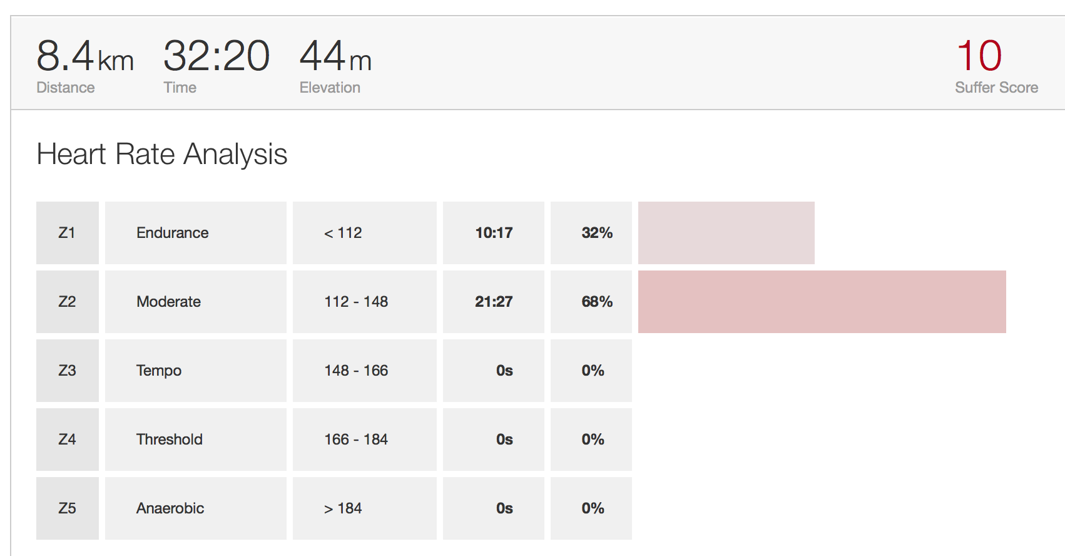The width and height of the screenshot is (1065, 556).
Task: Select the Z3 zone label cell
Action: pos(67,371)
